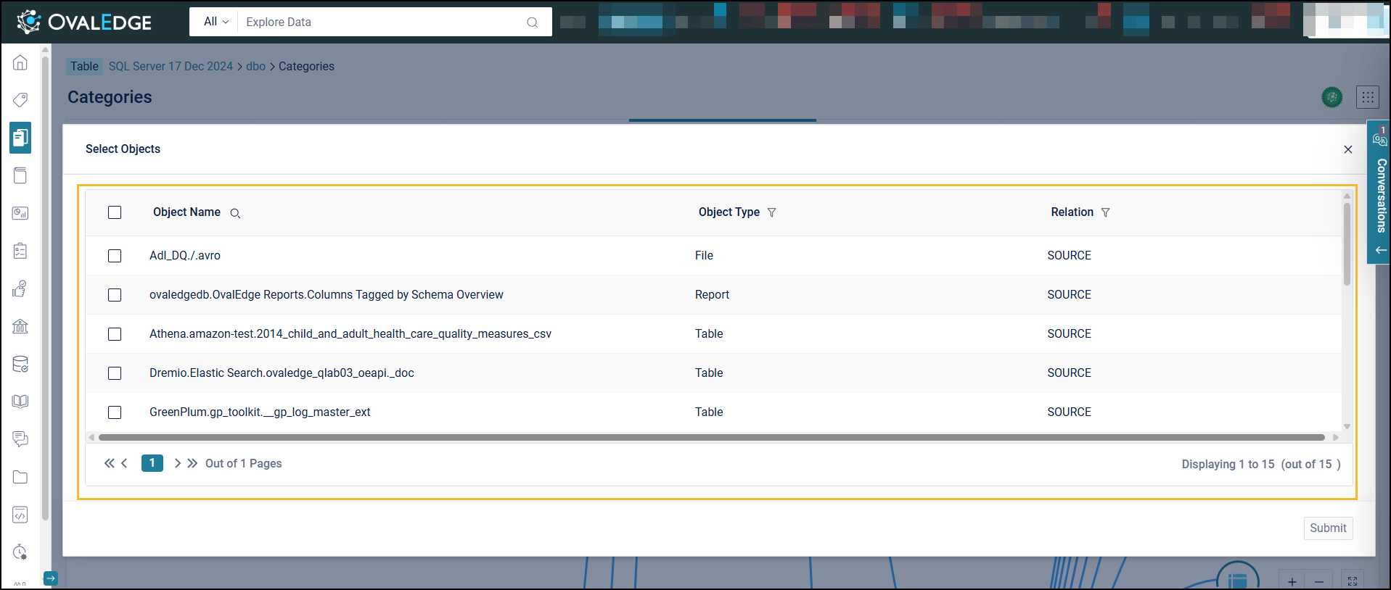Click page number 1 in pagination

point(152,463)
